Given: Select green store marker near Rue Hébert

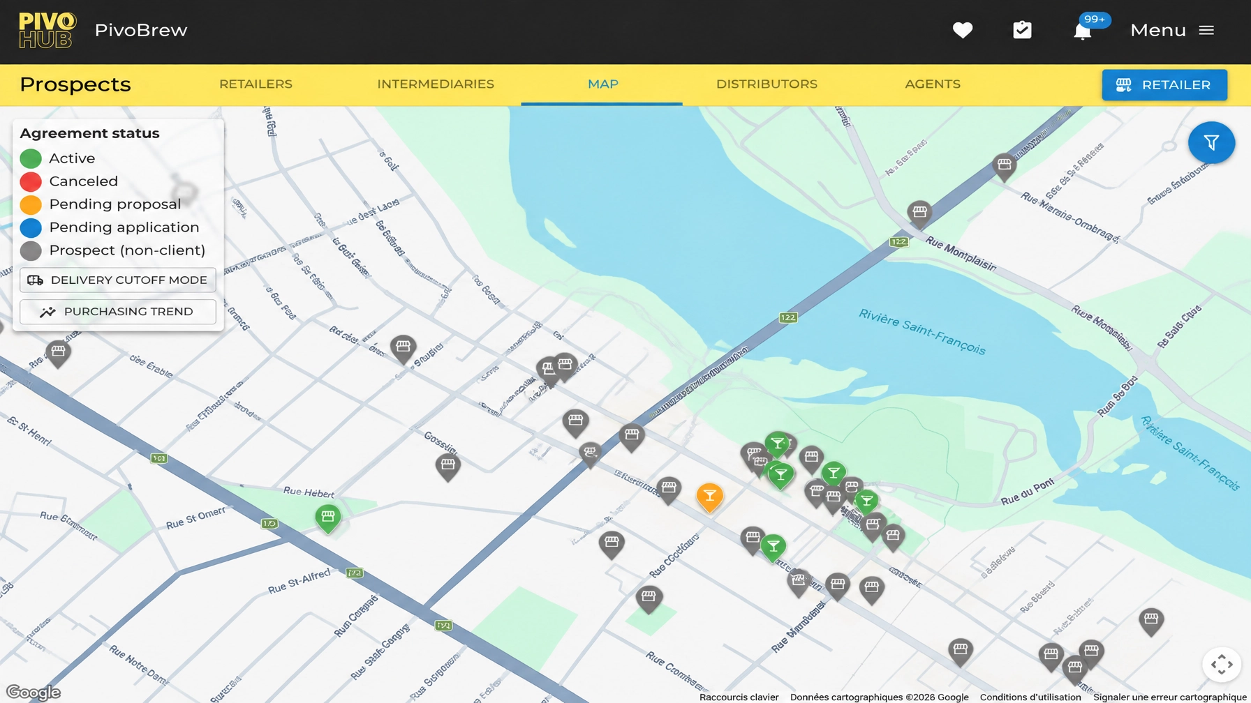Looking at the screenshot, I should [327, 517].
